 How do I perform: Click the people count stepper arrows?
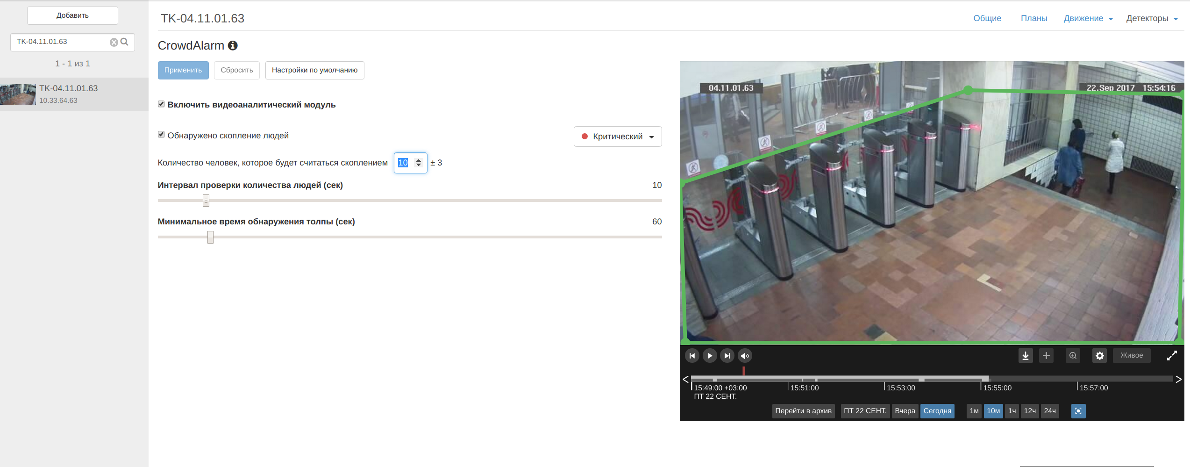click(x=419, y=163)
